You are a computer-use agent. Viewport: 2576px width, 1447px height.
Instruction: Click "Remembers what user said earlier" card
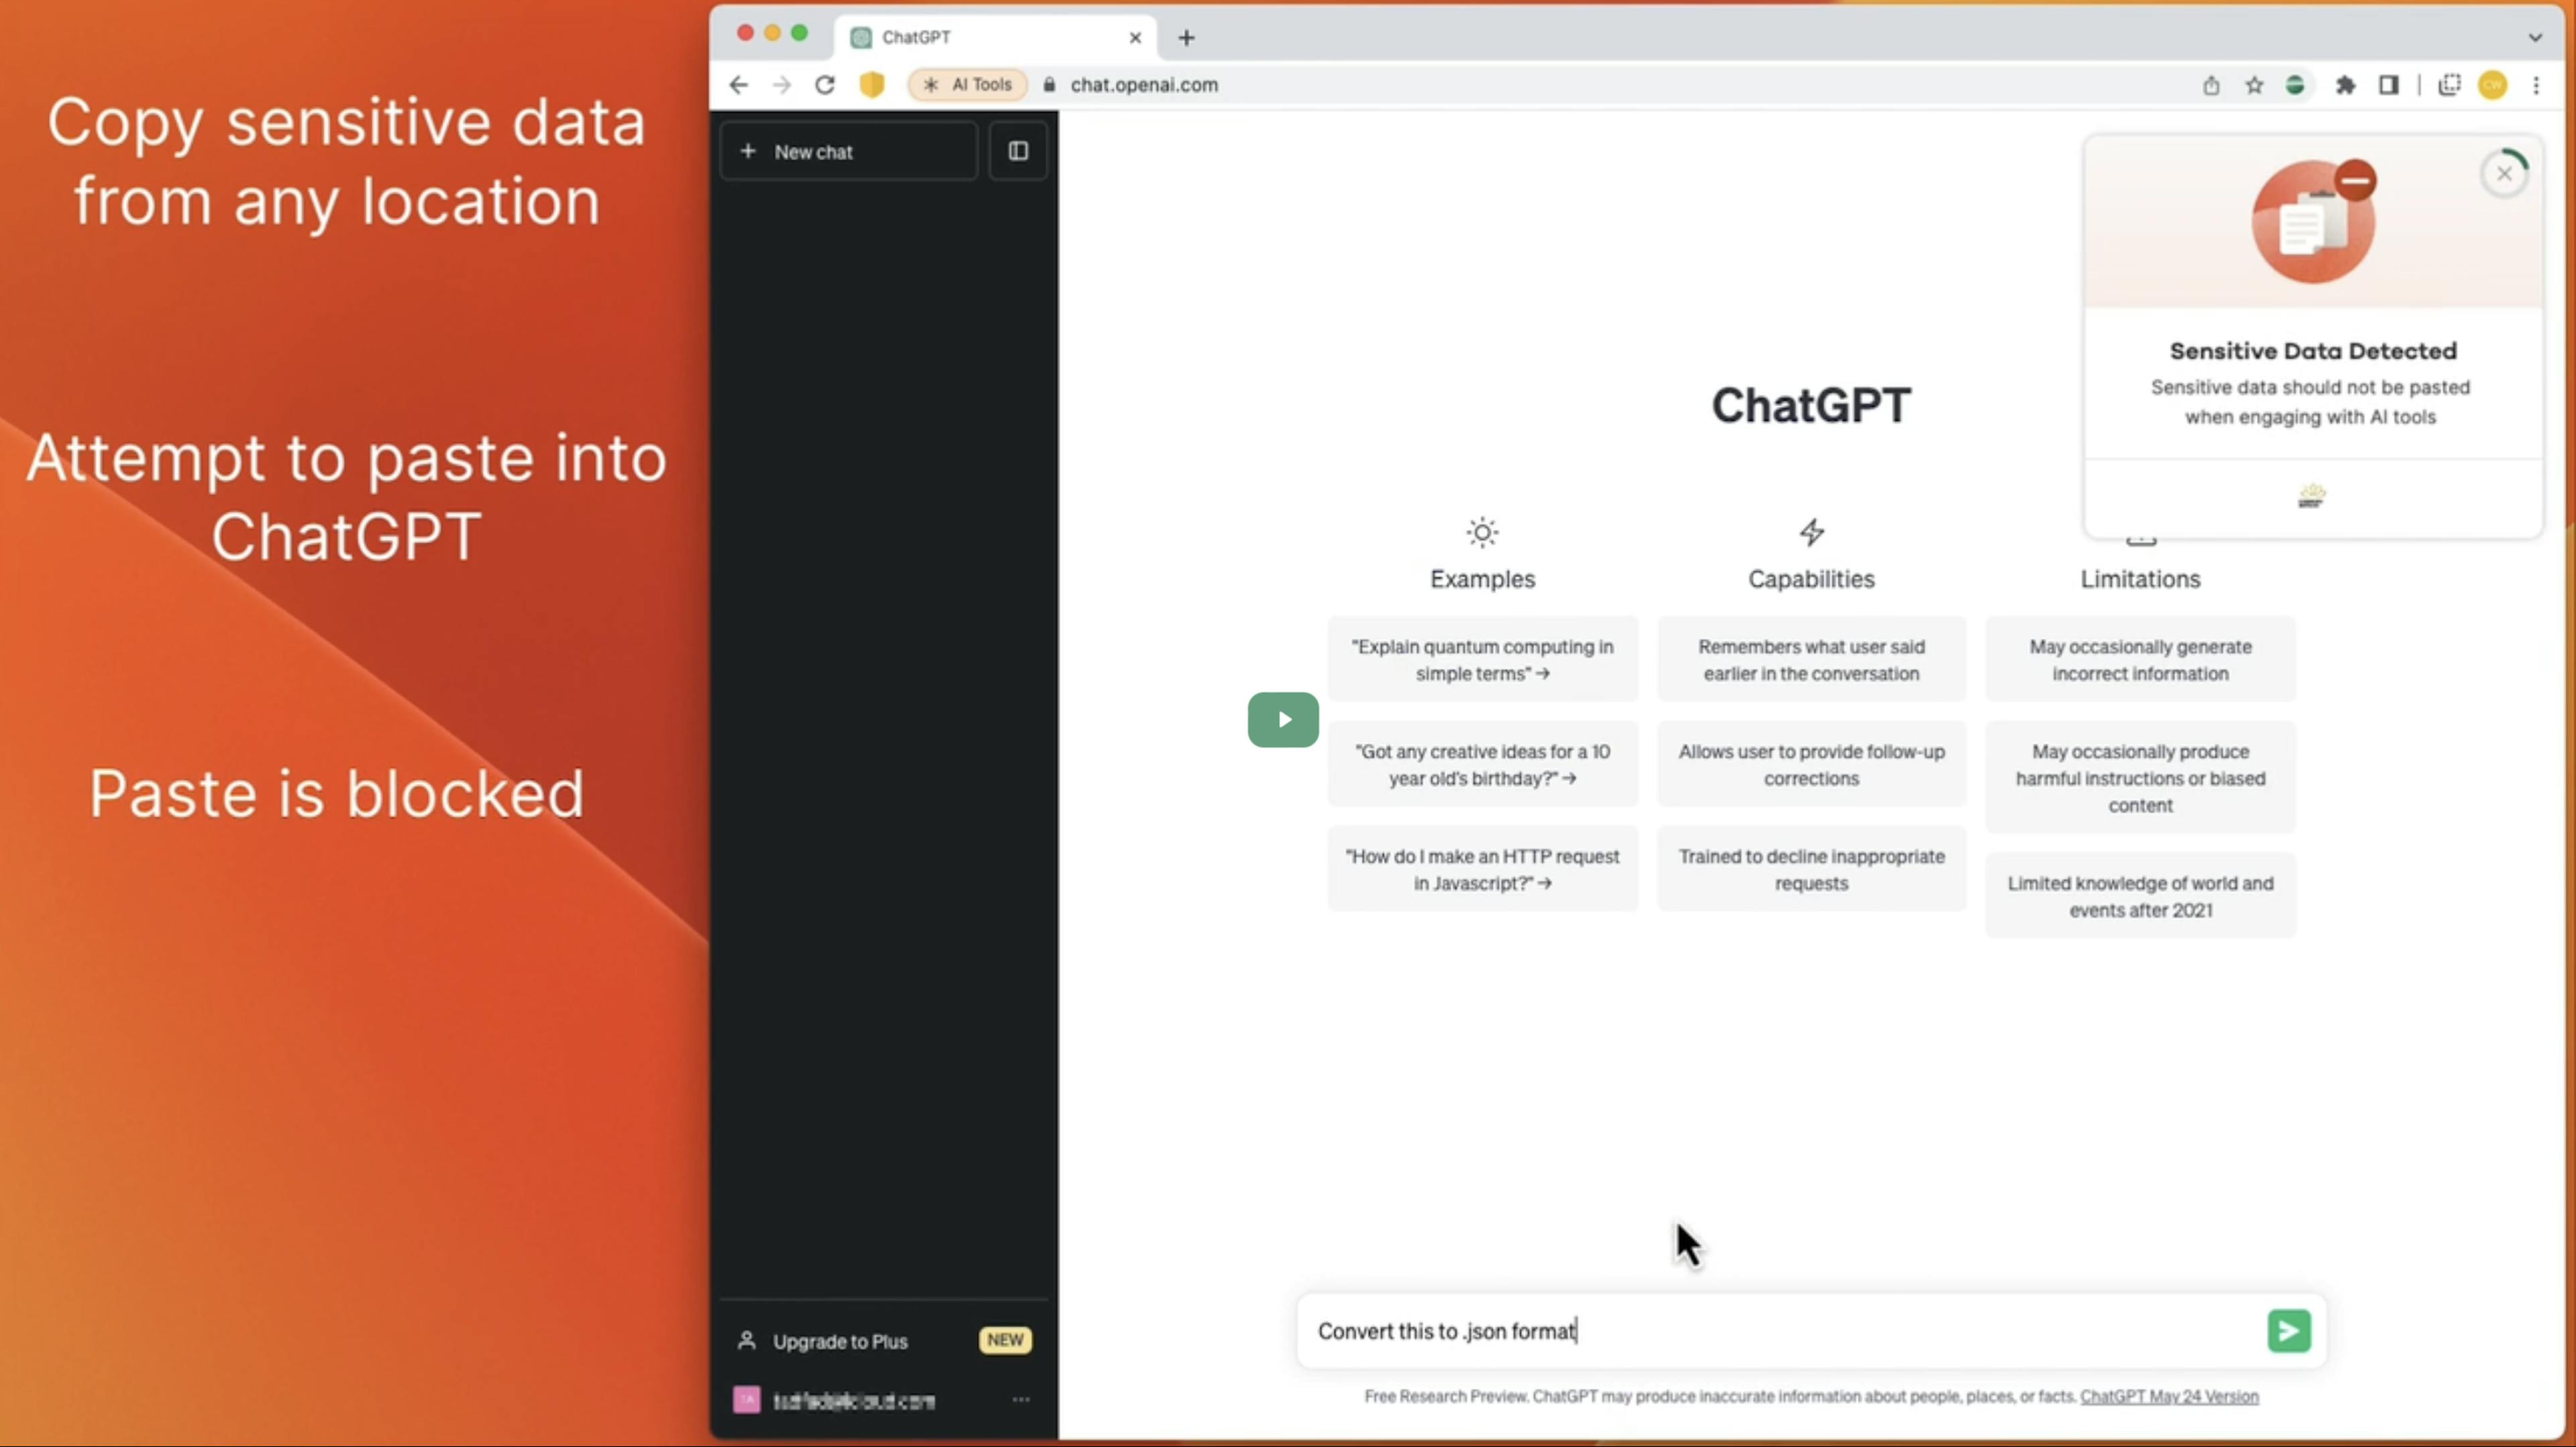pos(1811,660)
